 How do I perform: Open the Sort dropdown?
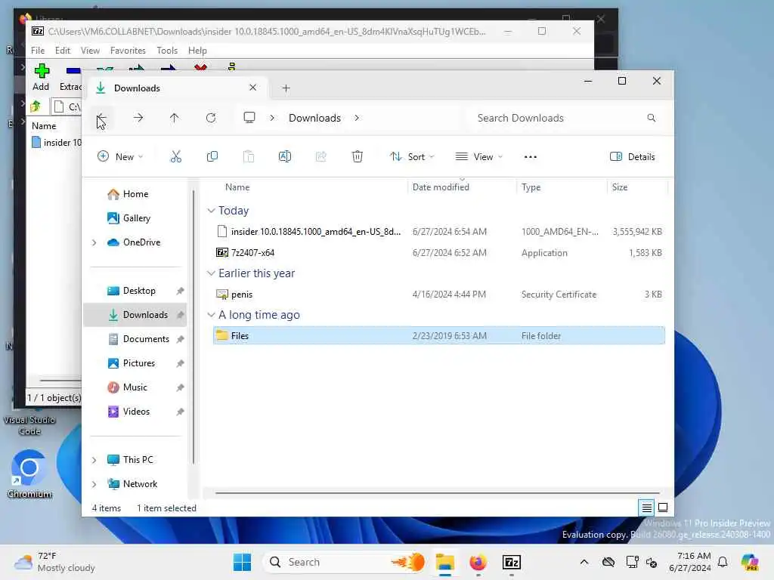[412, 157]
